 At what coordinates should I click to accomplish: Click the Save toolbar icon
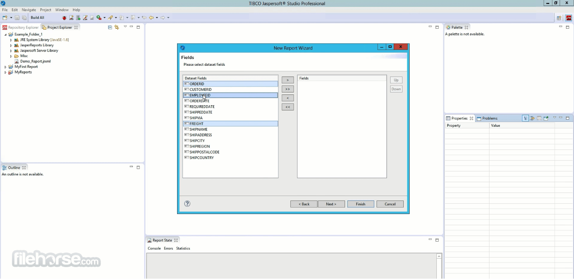[x=17, y=18]
